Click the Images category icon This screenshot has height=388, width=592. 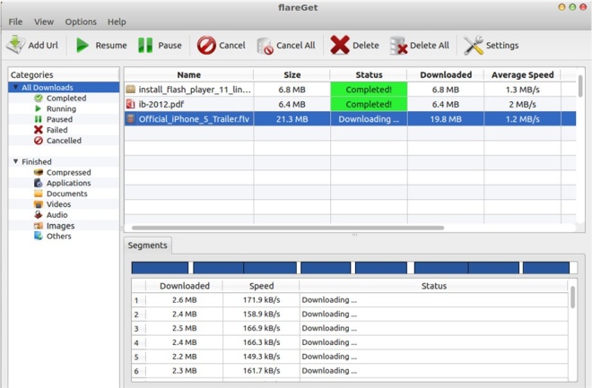coord(39,226)
